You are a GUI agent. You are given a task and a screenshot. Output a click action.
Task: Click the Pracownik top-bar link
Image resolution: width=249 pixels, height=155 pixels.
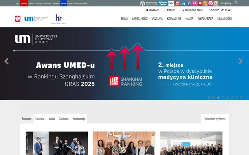click(56, 3)
